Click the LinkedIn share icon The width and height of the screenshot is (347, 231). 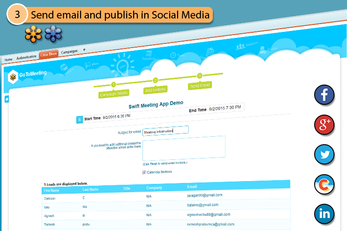coord(324,214)
